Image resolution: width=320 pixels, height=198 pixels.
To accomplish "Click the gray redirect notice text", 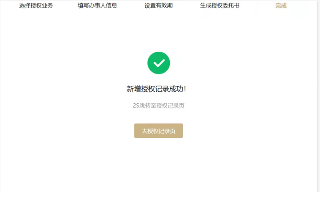I will tap(159, 106).
